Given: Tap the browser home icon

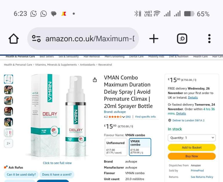Looking at the screenshot, I should pyautogui.click(x=14, y=39).
